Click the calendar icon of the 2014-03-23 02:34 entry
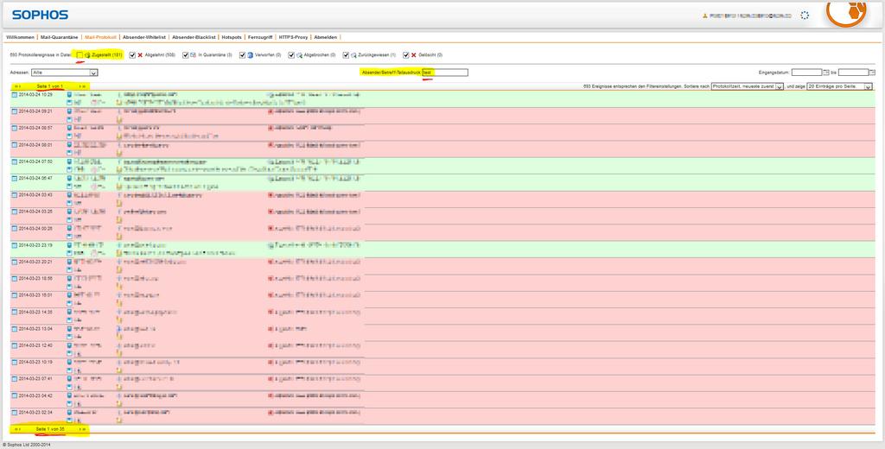 (x=15, y=413)
